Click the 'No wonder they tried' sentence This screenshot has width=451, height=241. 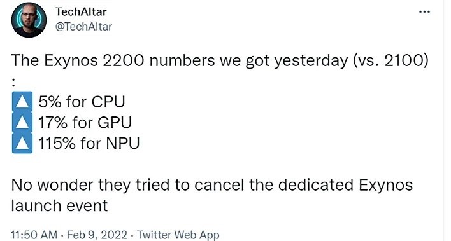click(92, 185)
